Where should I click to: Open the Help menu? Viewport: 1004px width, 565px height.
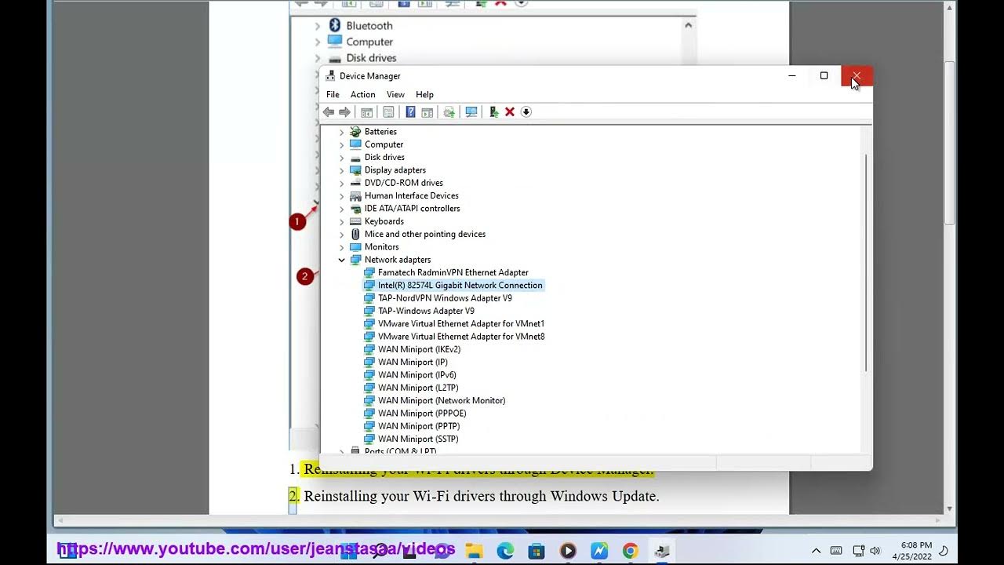(424, 94)
